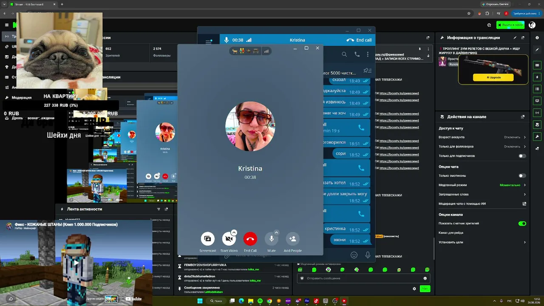
Task: Click the voice message microphone in Telegram
Action: [x=368, y=255]
